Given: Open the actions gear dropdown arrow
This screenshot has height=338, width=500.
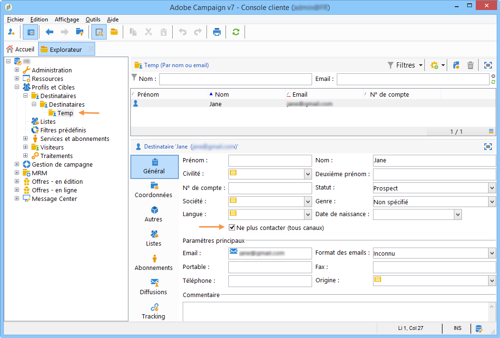Looking at the screenshot, I should [443, 65].
